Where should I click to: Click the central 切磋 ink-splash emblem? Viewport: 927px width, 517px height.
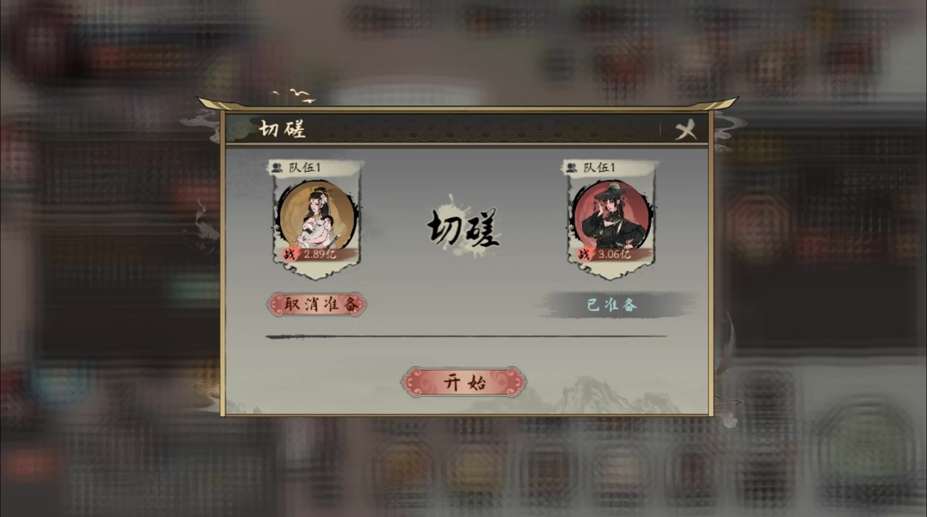tap(463, 228)
